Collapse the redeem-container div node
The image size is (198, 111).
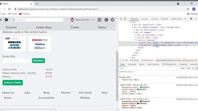[132, 27]
